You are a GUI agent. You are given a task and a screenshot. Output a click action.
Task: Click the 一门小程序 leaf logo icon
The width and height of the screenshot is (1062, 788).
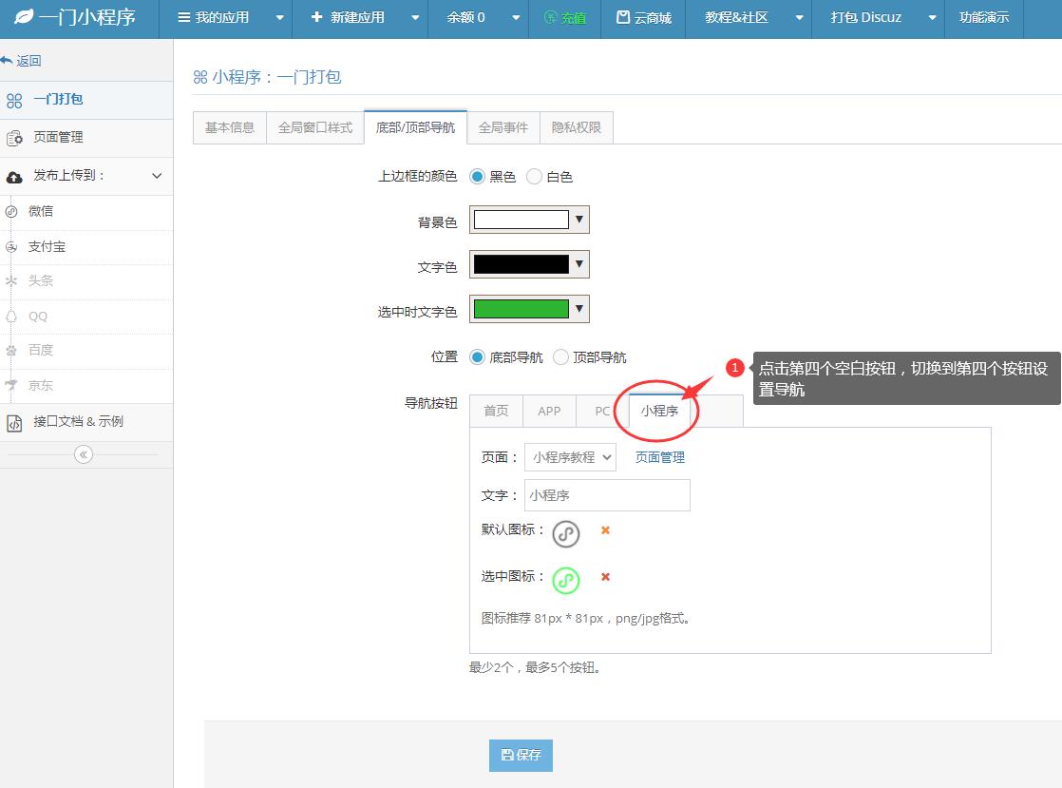coord(24,16)
